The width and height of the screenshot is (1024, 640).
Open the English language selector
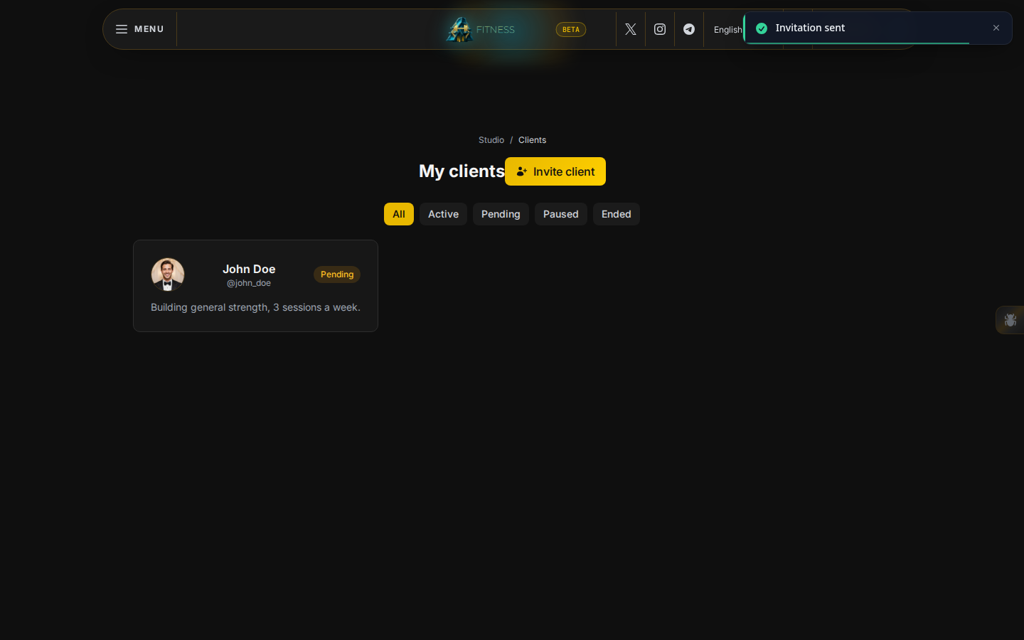coord(727,30)
